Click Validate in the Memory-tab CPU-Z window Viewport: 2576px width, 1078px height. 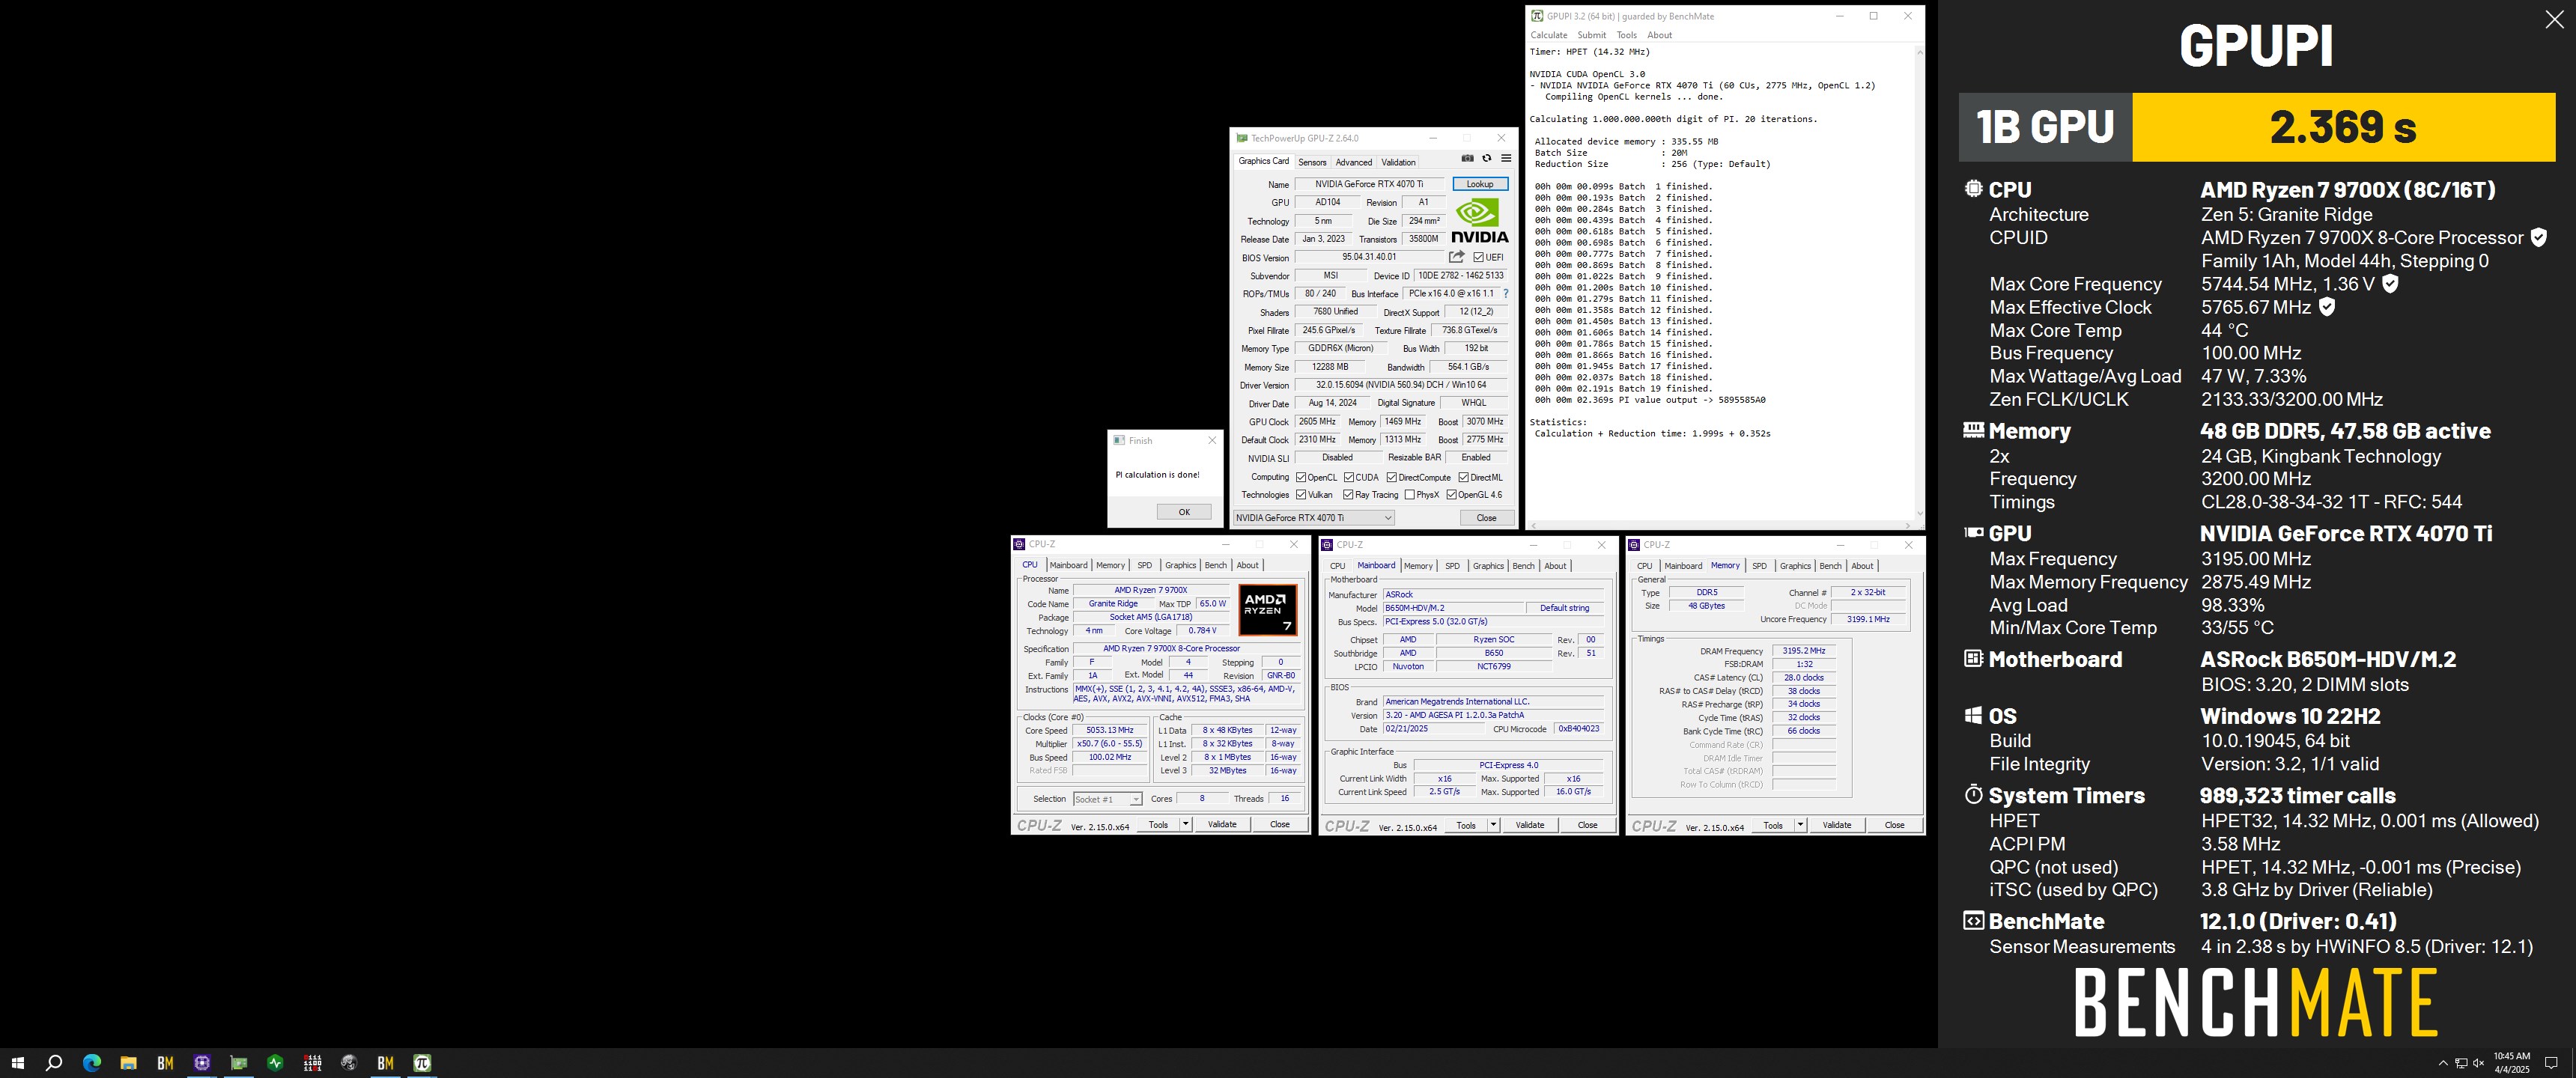1836,826
